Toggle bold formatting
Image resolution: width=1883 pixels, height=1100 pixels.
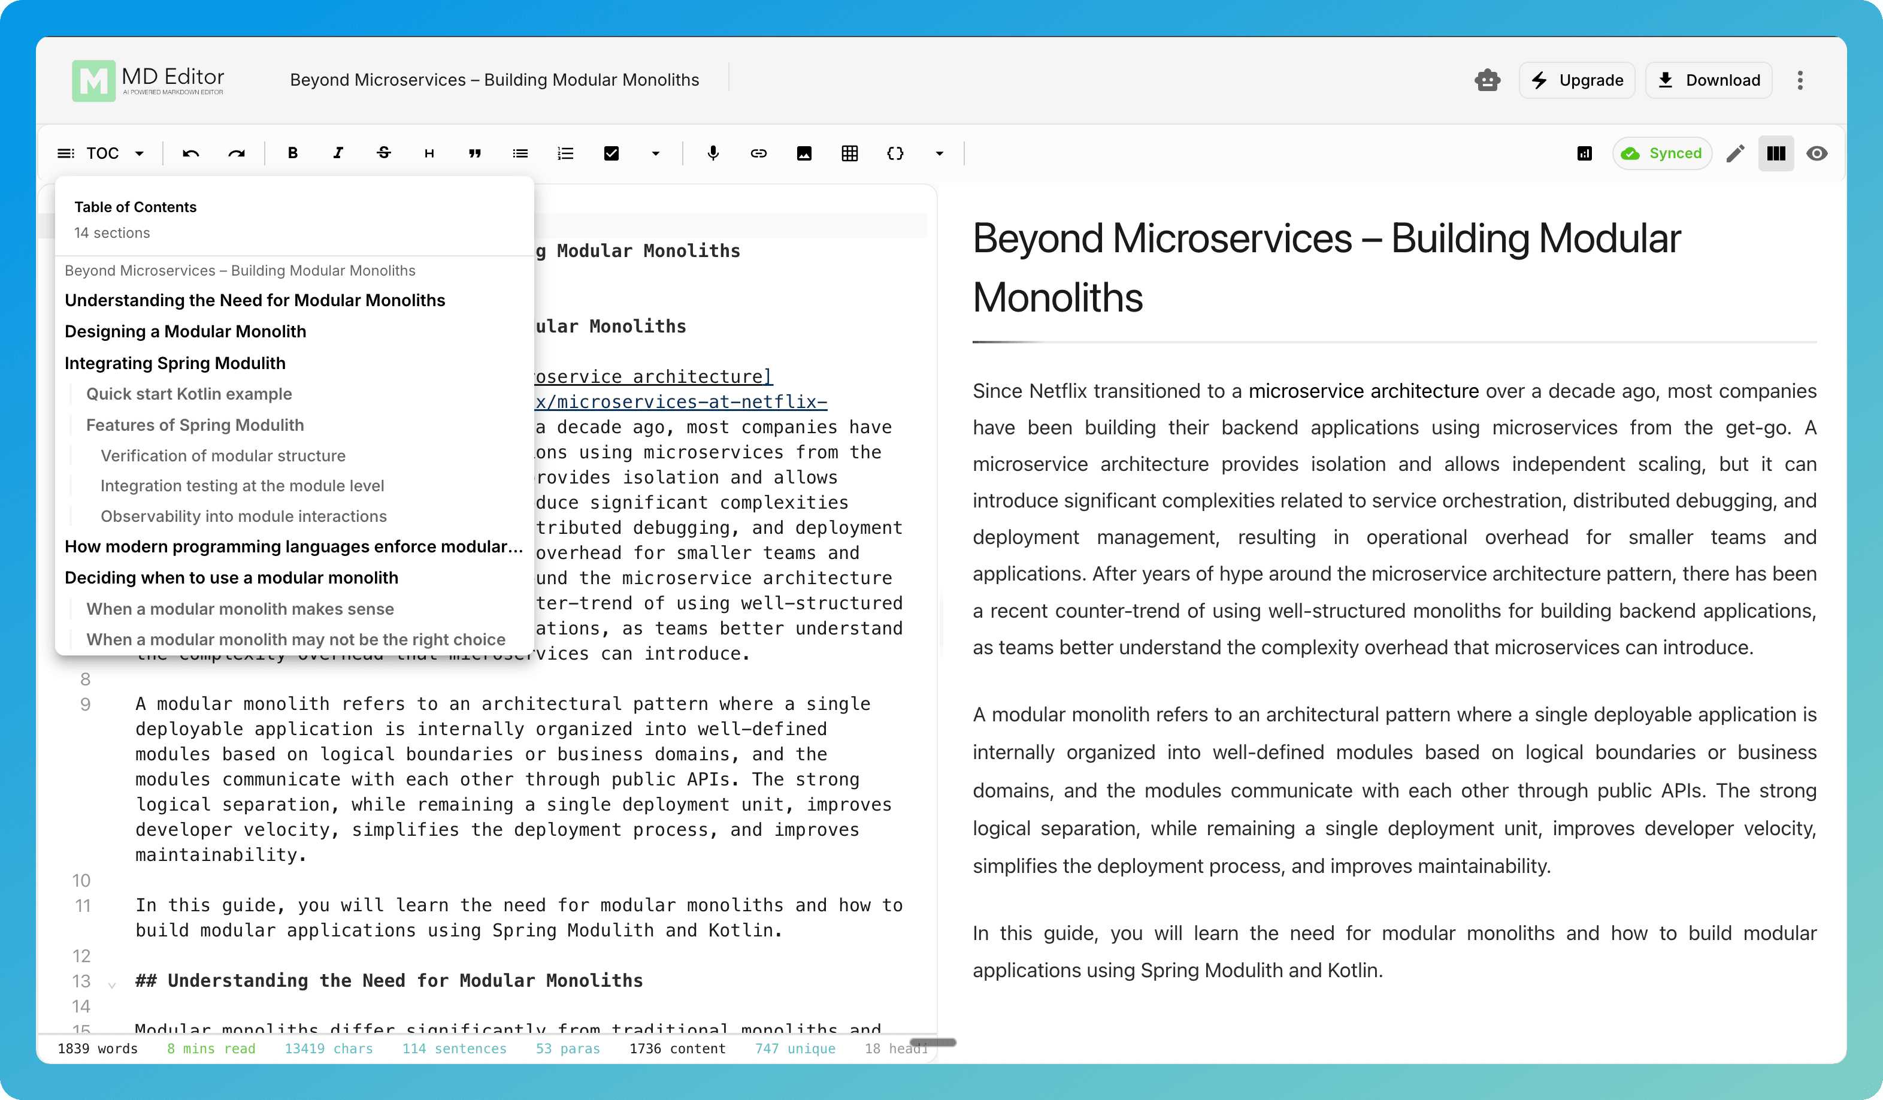coord(292,153)
